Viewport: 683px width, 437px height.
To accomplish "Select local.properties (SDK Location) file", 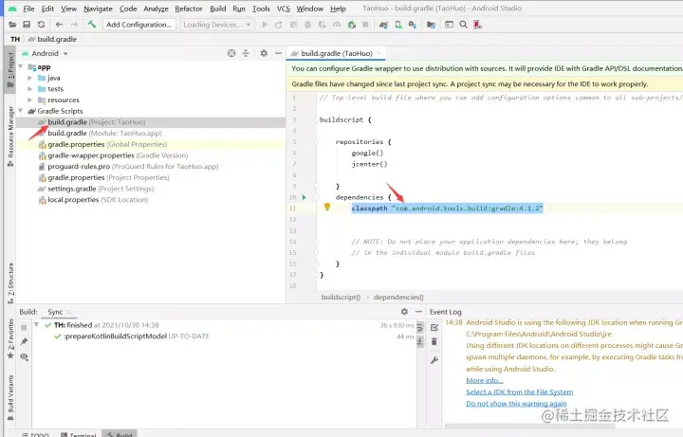I will 93,200.
